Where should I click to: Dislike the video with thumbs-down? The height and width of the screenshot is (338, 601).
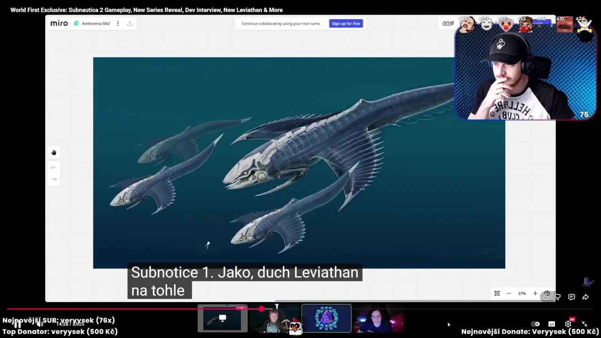558,297
